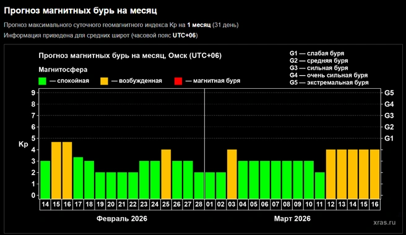Select the March 12 yellow bar
The image size is (406, 235).
click(331, 174)
